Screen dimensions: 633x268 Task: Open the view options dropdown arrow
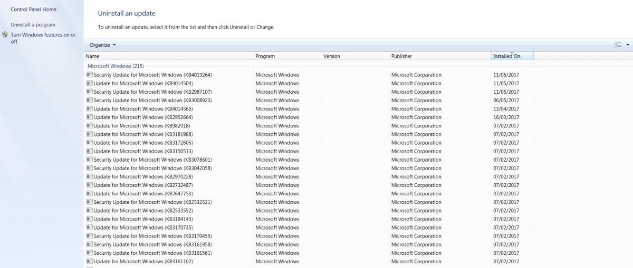(x=627, y=45)
